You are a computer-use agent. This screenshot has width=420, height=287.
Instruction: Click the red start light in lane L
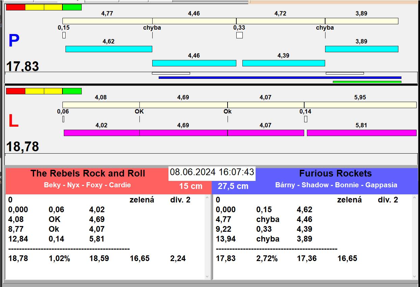coord(16,91)
